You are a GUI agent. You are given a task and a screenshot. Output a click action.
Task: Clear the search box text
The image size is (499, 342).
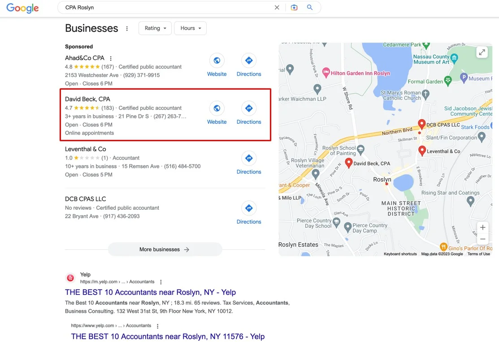(277, 8)
